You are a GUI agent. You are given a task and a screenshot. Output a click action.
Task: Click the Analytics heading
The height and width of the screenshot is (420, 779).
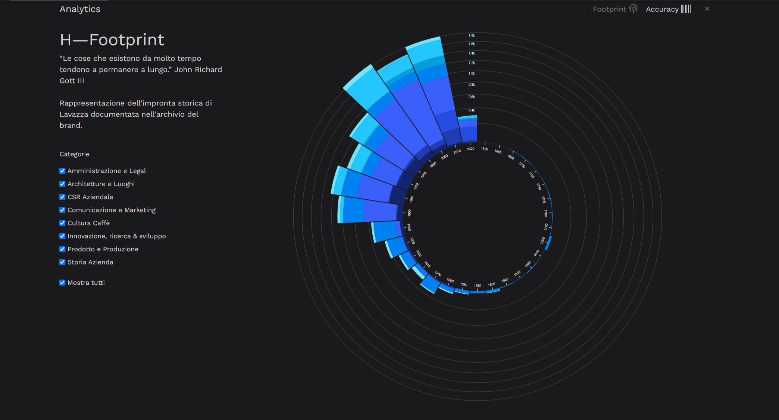[80, 9]
